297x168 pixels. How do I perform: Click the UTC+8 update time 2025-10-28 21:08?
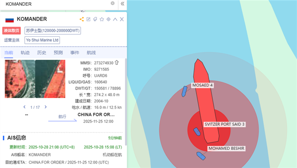coord(51,147)
